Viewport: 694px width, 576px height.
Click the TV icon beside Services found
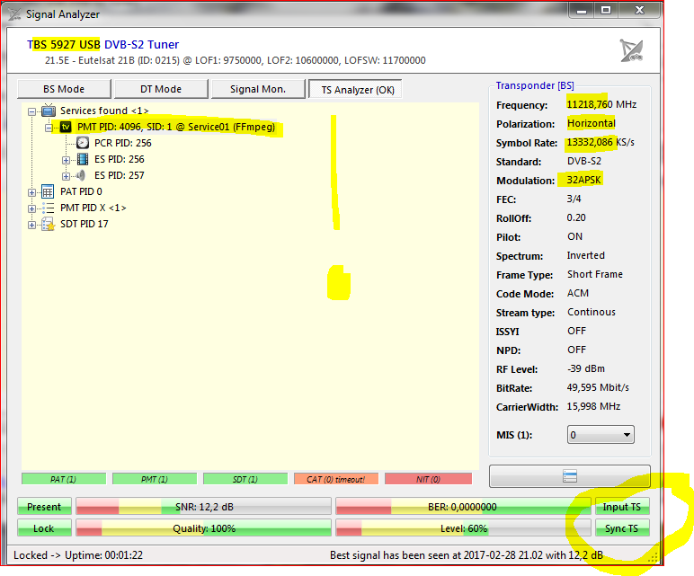pos(49,111)
